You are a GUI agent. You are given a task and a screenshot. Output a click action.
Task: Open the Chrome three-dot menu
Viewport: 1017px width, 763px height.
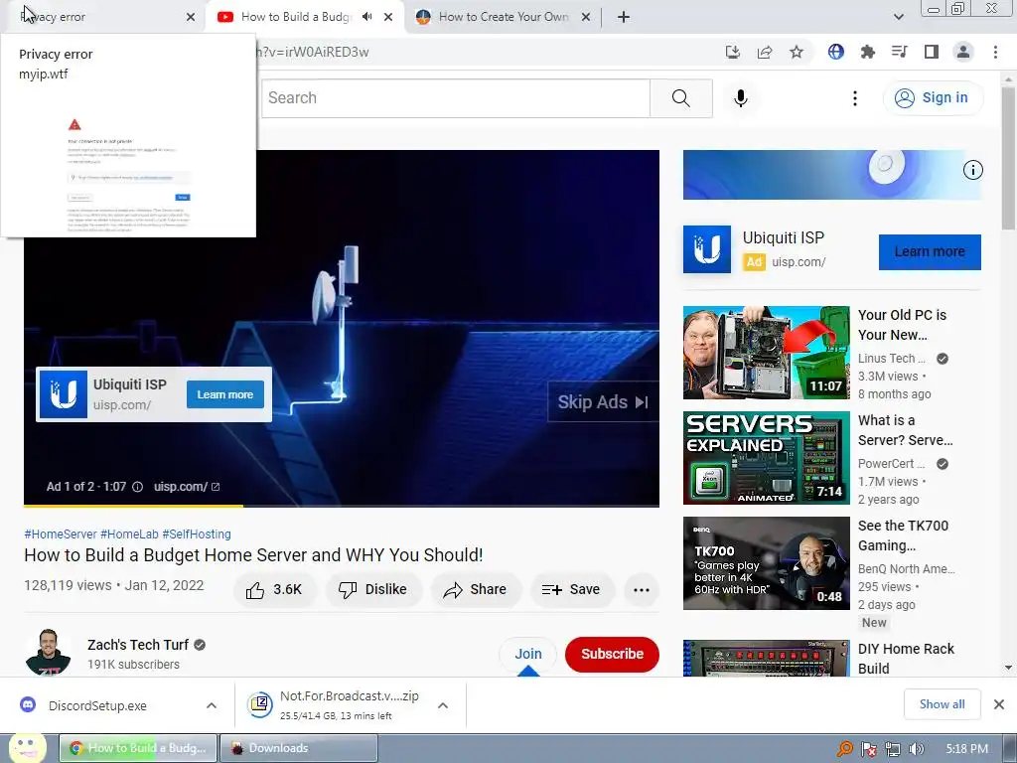click(995, 52)
